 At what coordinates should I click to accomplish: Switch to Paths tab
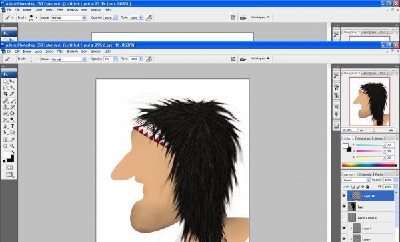(379, 174)
